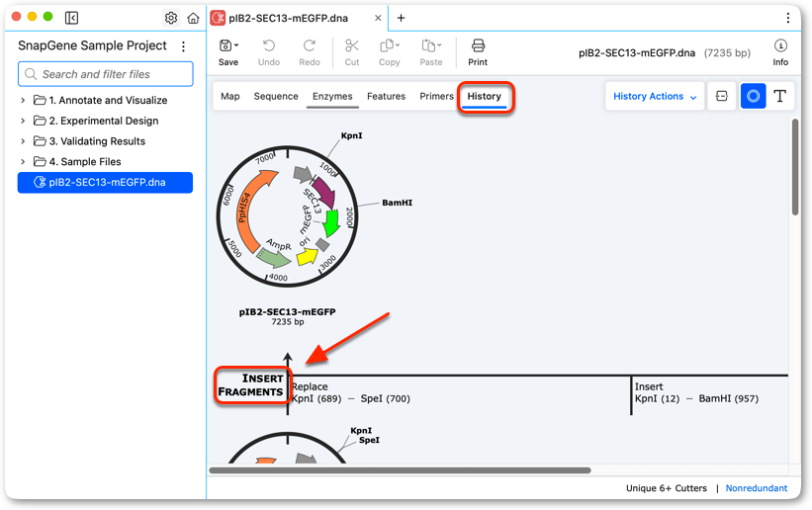Open the Save dropdown arrow
This screenshot has width=812, height=510.
point(236,45)
